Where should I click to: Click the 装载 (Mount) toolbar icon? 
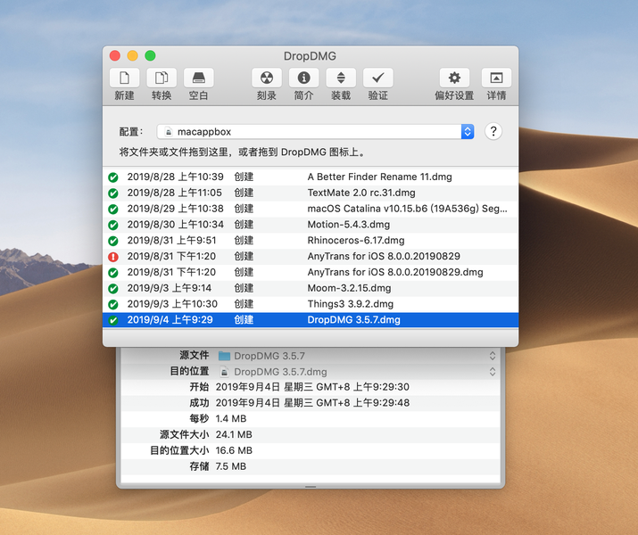point(341,78)
